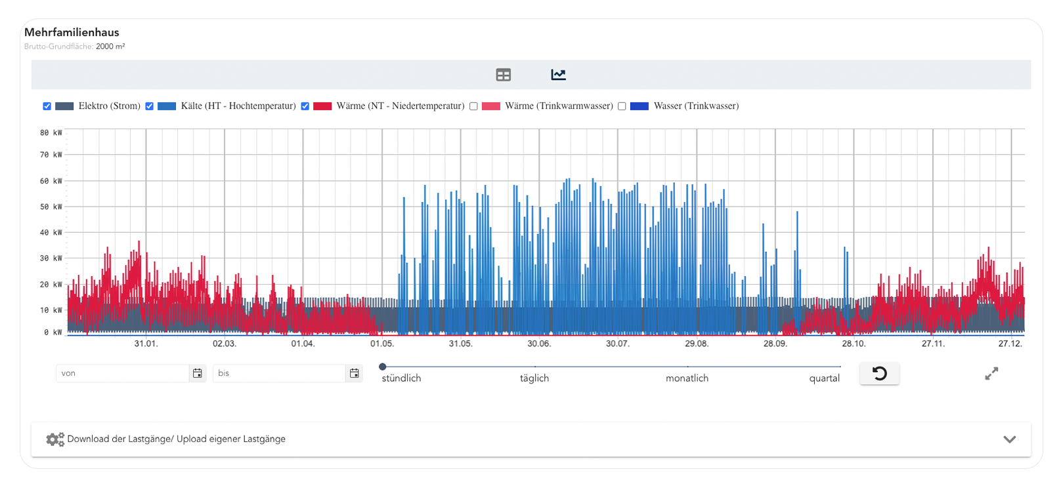Expand the Download der Lastgänge chevron
Viewport: 1063px width, 486px height.
pos(1009,439)
